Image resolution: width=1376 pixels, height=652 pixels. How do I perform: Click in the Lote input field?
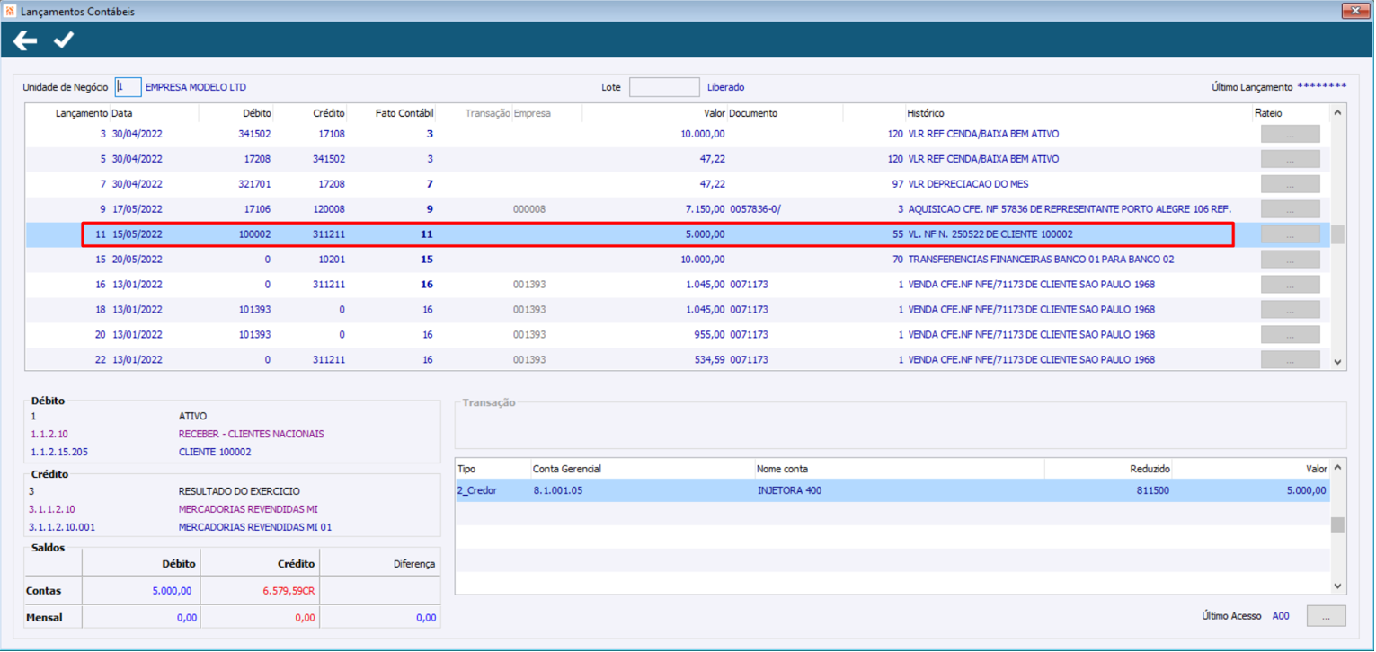663,87
